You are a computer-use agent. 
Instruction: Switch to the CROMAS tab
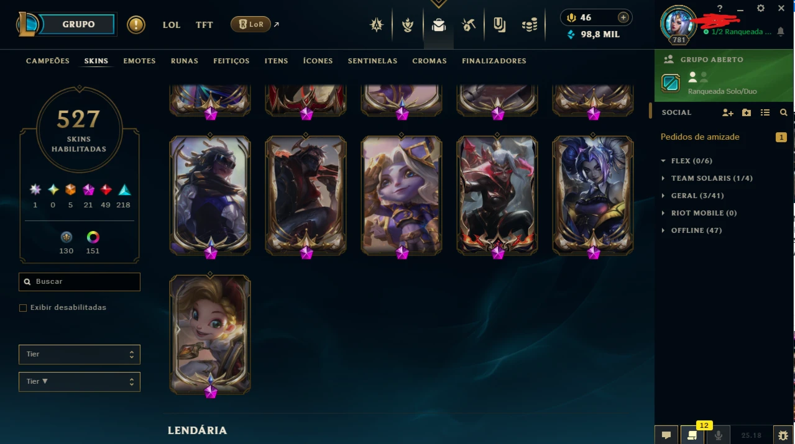(x=430, y=61)
